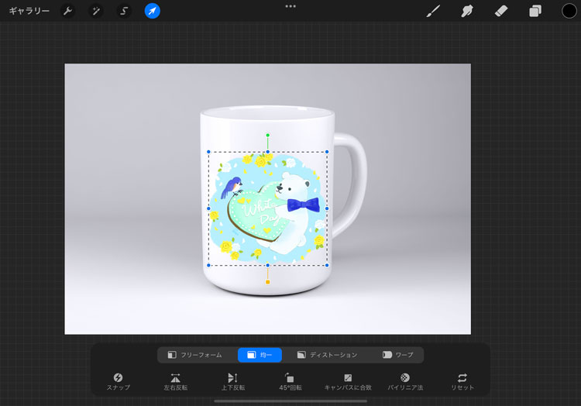The width and height of the screenshot is (581, 406).
Task: Select the Selection S-shaped tool
Action: coord(124,11)
